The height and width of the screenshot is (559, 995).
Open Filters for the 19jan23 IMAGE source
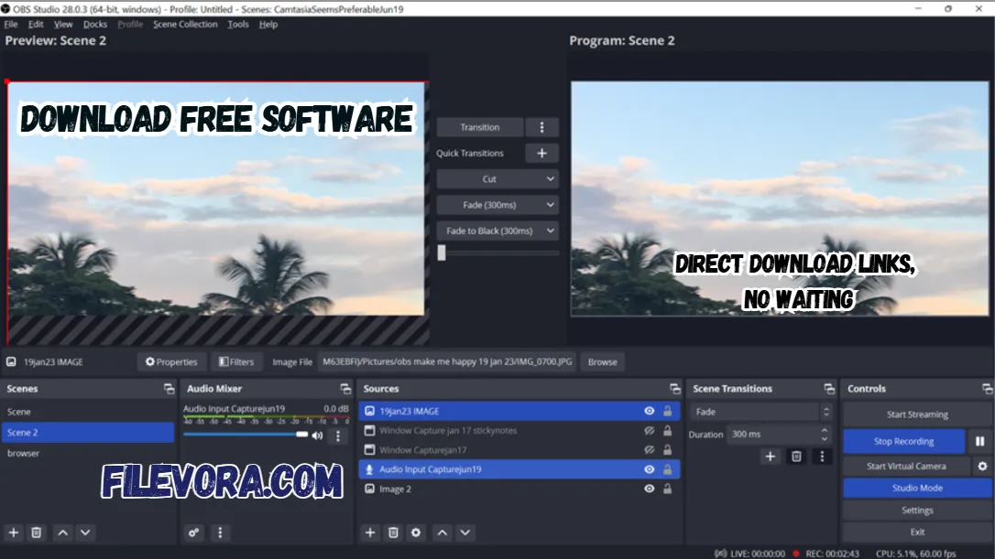236,361
